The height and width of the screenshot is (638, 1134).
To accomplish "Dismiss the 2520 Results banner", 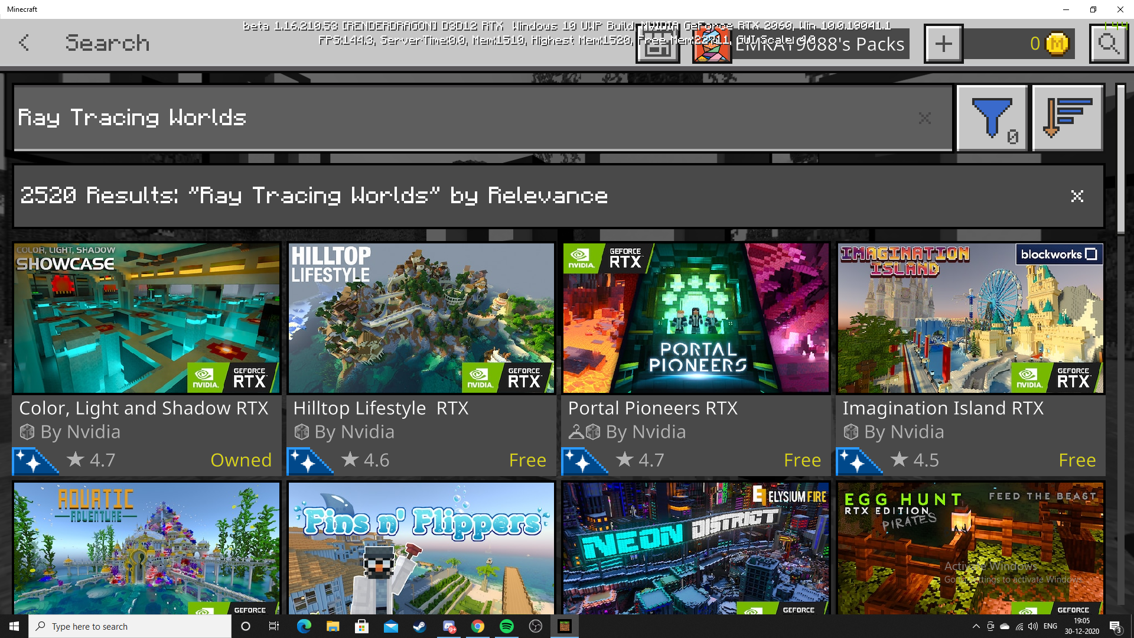I will [x=1077, y=196].
